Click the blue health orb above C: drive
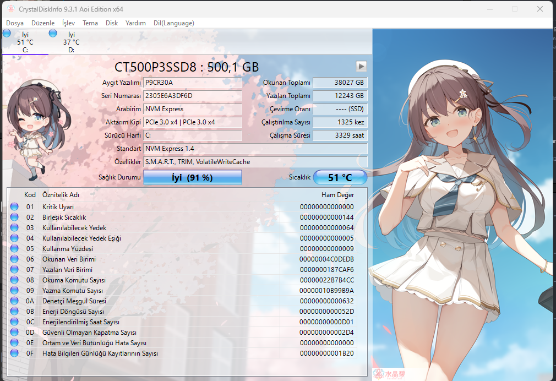Image resolution: width=556 pixels, height=381 pixels. 7,34
